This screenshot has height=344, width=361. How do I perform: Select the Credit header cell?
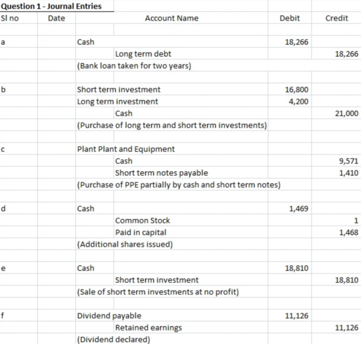[337, 18]
